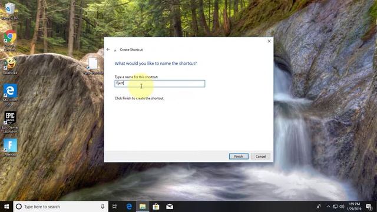Select the Fortnite desktop shortcut
Image resolution: width=377 pixels, height=212 pixels.
tap(10, 147)
